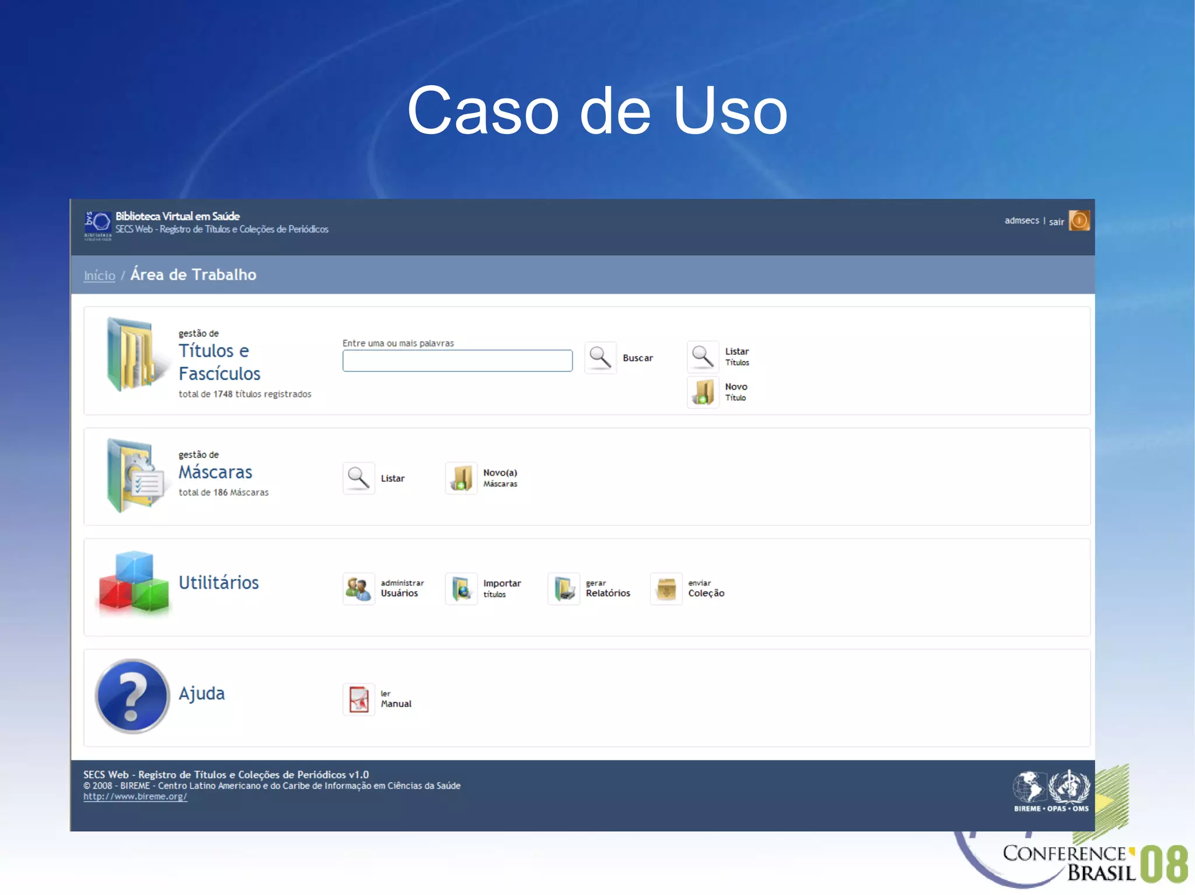This screenshot has width=1195, height=895.
Task: Click the Novo(a) Máscaras folder icon
Action: 461,478
